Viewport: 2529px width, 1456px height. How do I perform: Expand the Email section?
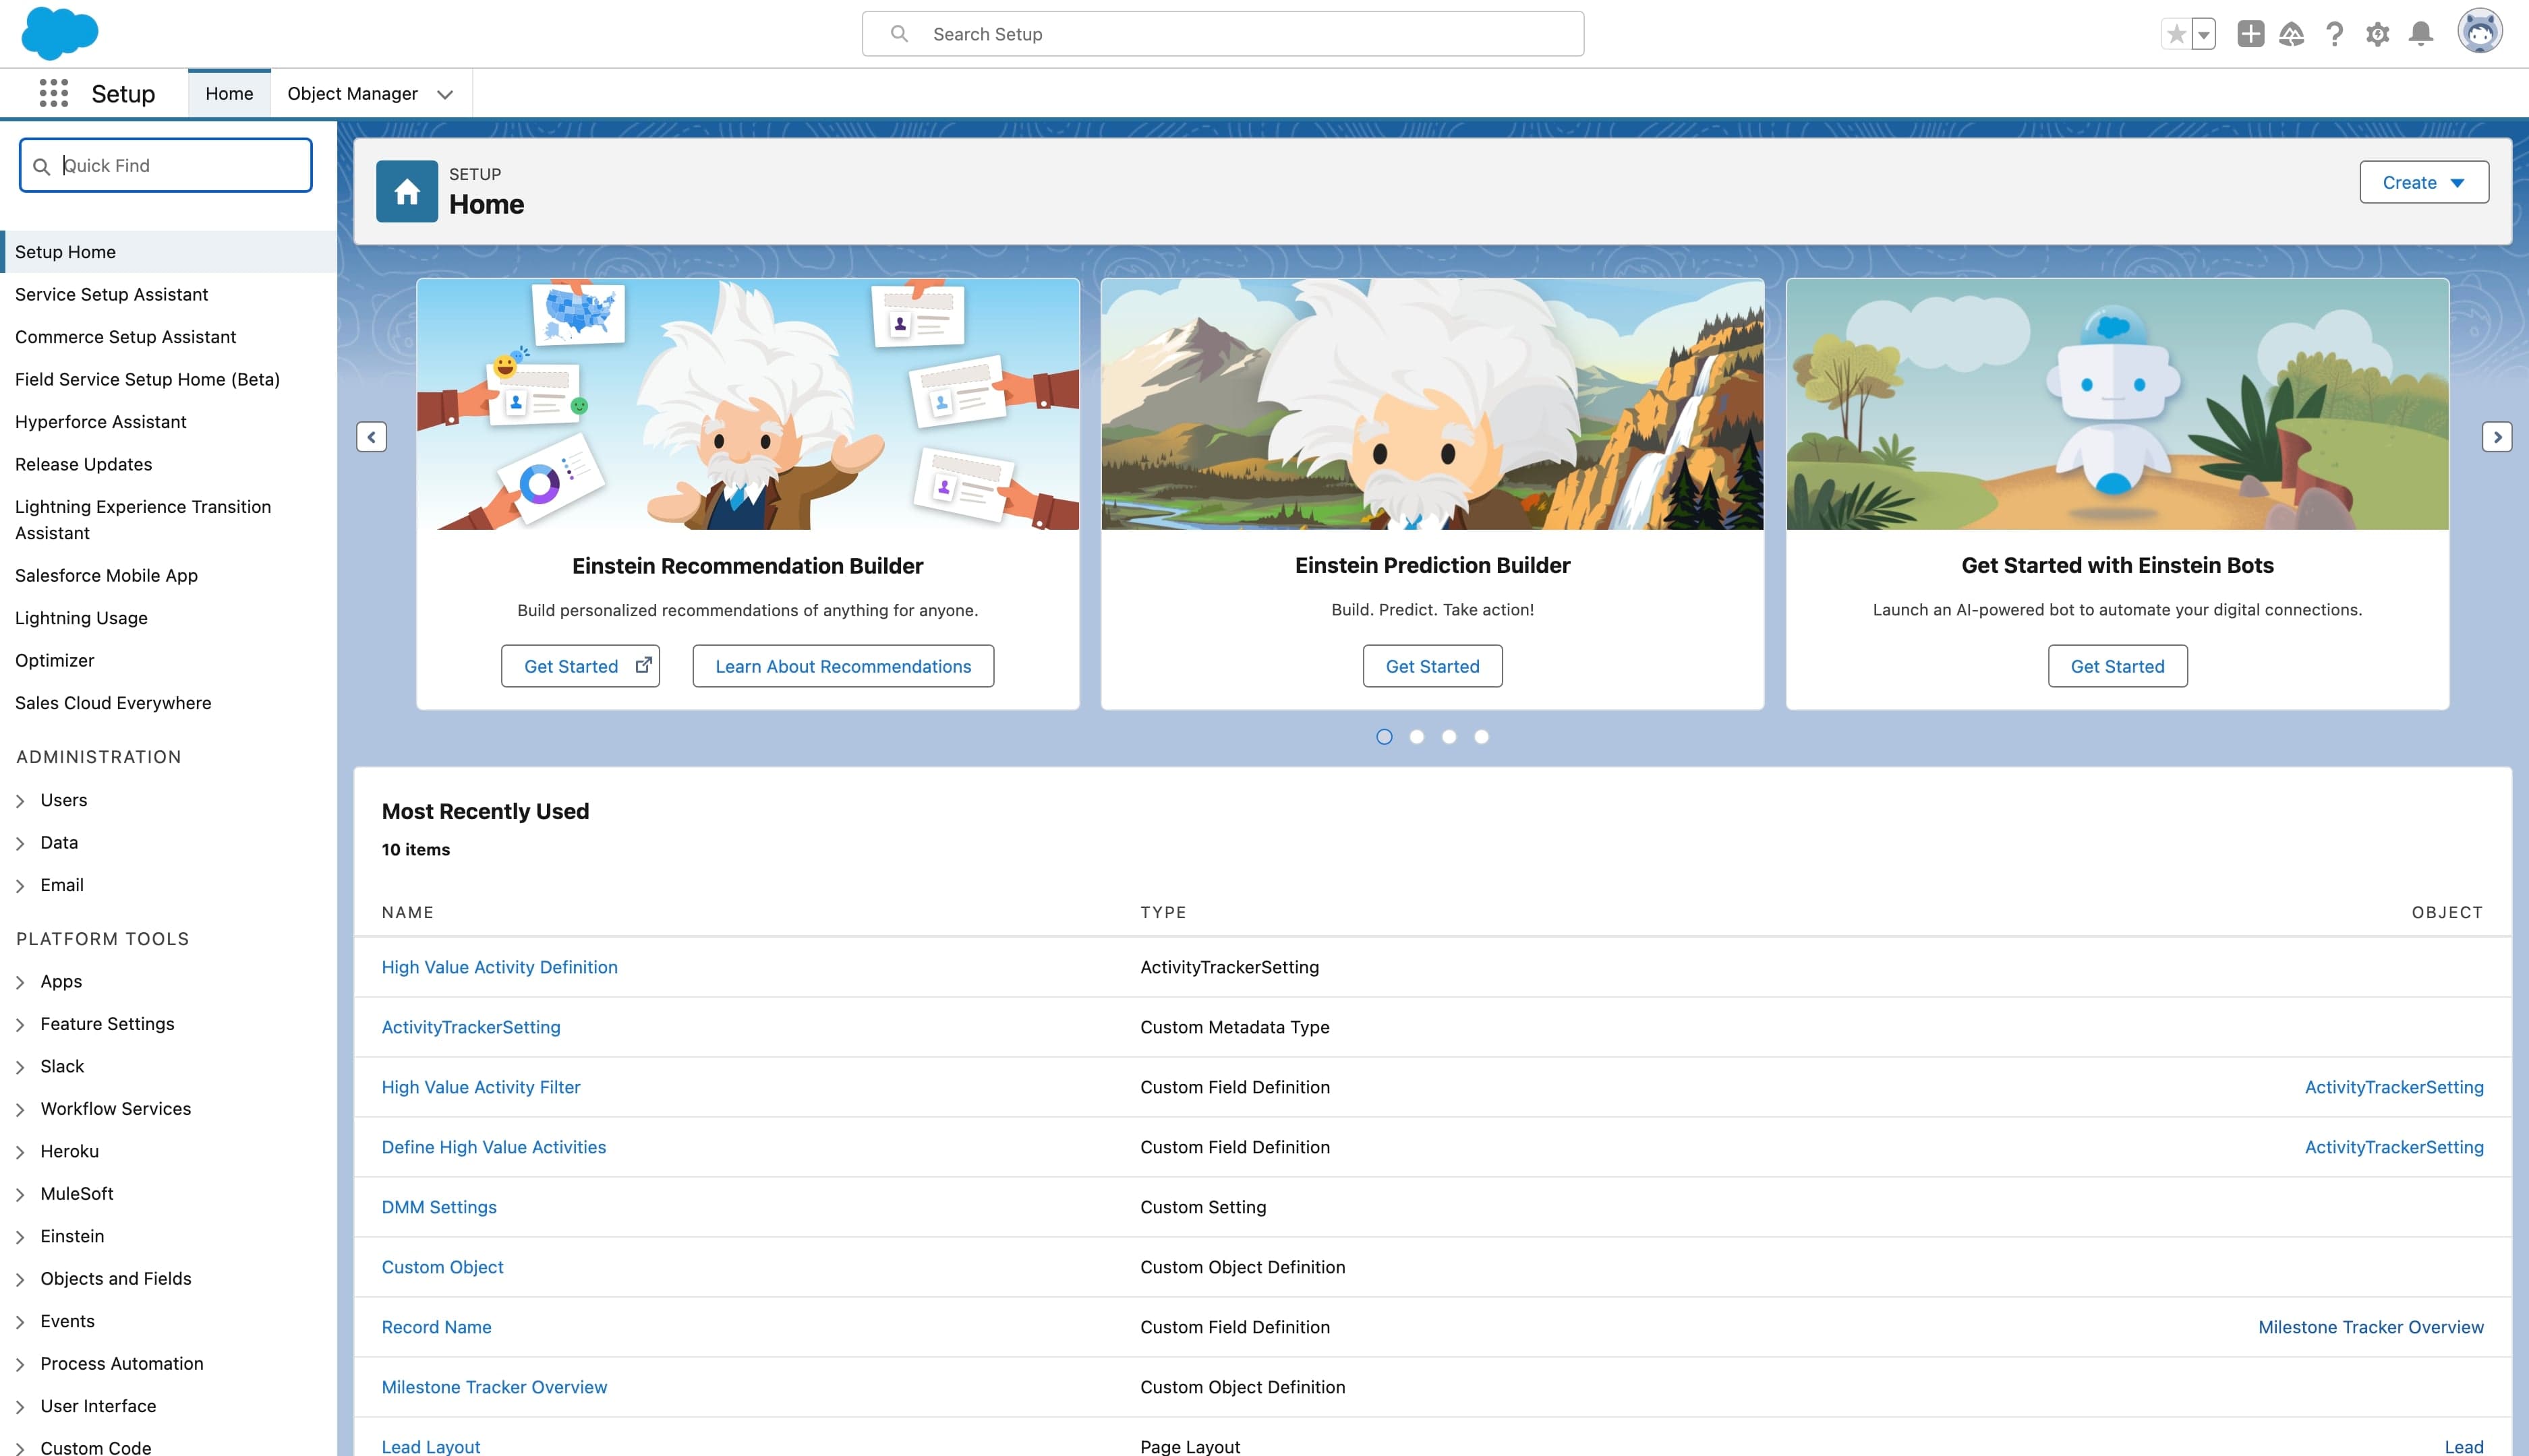pos(20,886)
